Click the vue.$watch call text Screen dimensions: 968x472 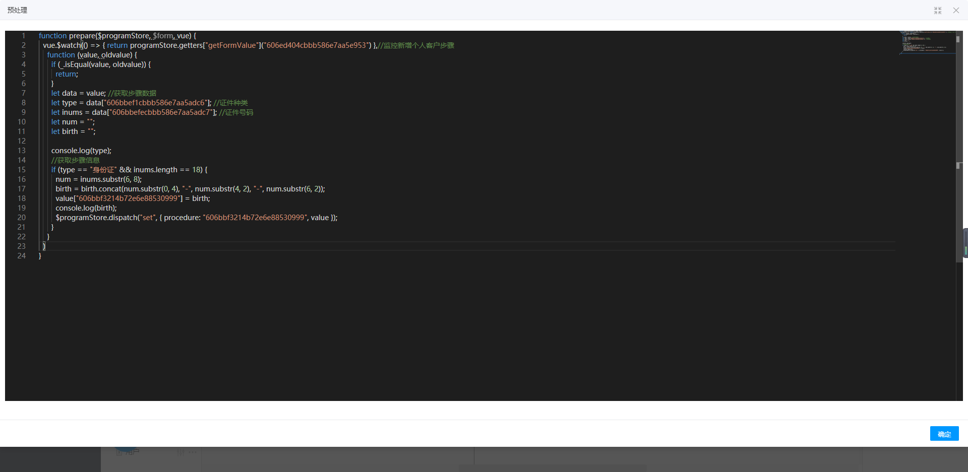pyautogui.click(x=62, y=45)
